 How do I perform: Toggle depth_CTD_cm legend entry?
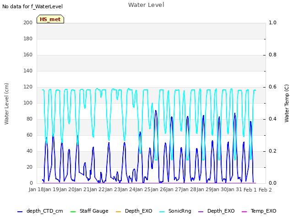pyautogui.click(x=40, y=211)
